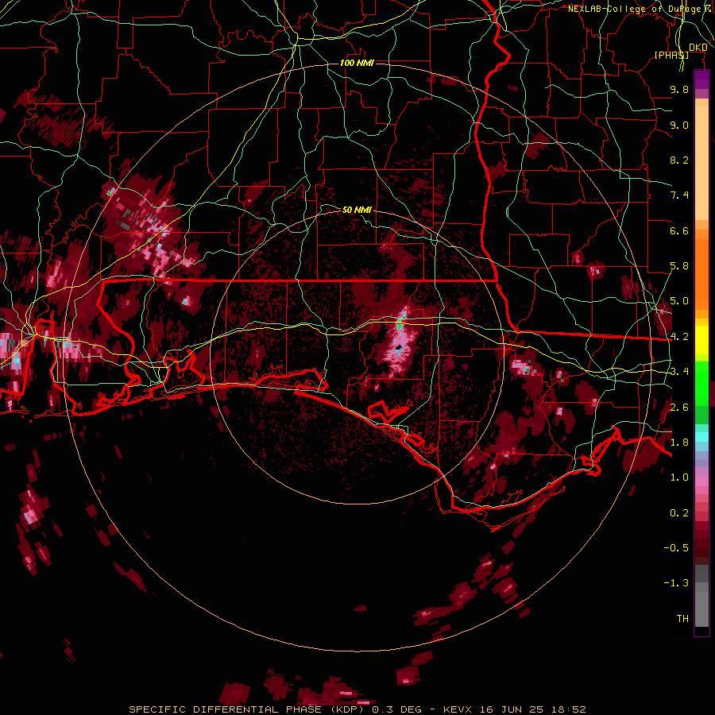Image resolution: width=715 pixels, height=715 pixels.
Task: Pick the purple segment at top of color bar
Action: [701, 79]
